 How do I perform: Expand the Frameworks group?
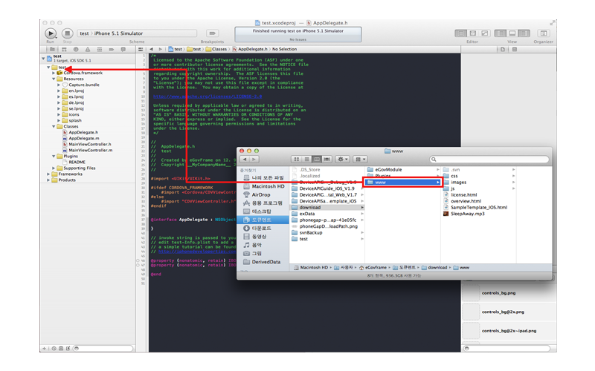pos(49,174)
